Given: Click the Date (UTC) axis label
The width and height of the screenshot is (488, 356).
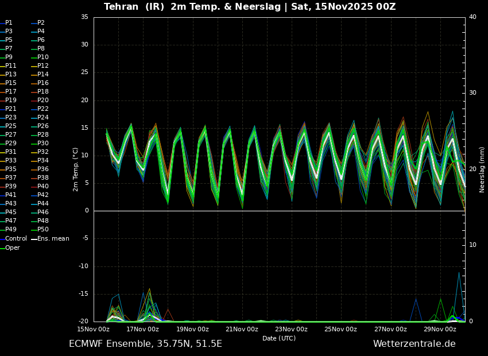Looking at the screenshot, I should tap(279, 338).
